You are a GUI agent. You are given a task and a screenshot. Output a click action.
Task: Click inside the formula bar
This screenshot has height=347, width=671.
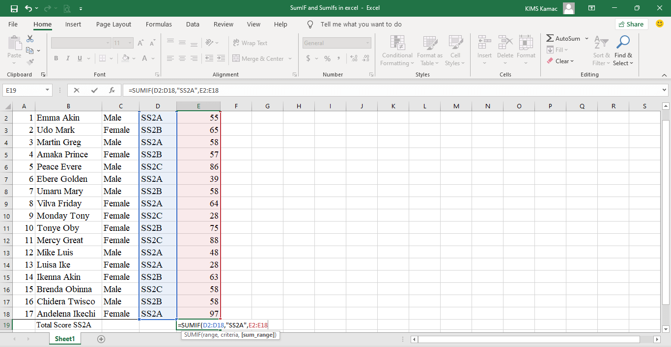pos(344,90)
